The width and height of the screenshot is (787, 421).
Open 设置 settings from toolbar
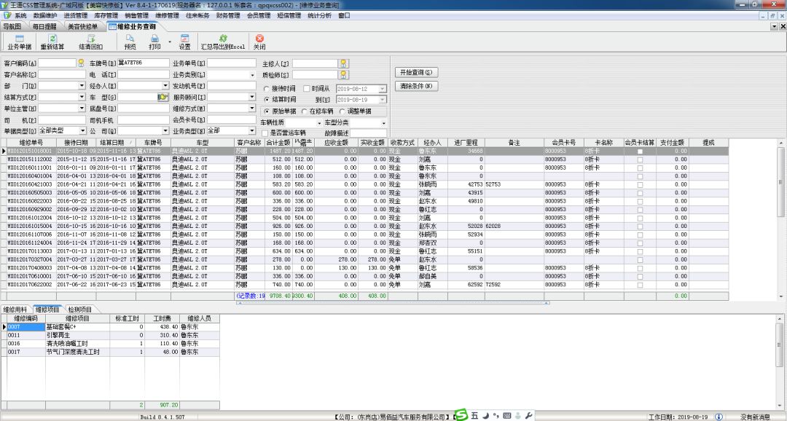(x=184, y=39)
